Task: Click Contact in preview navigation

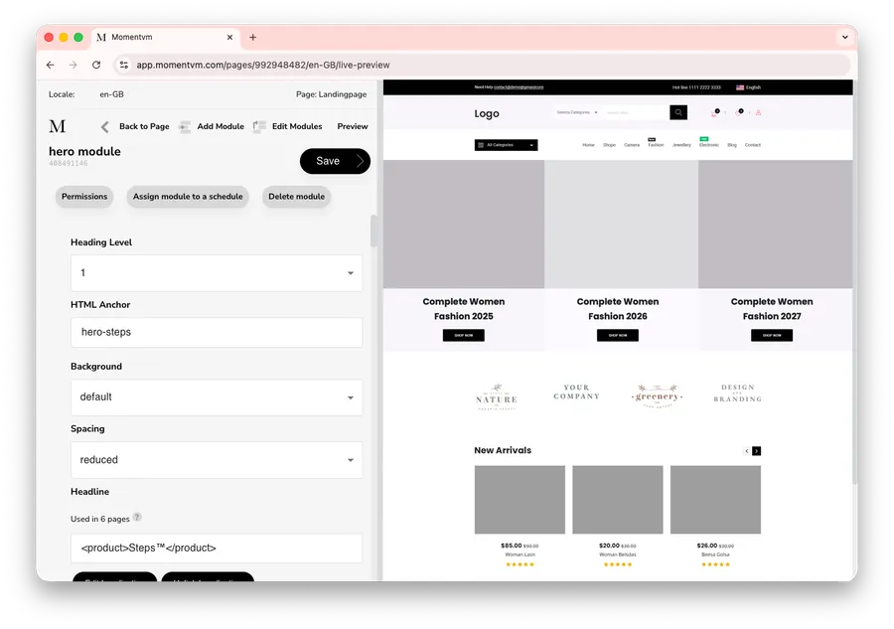Action: (x=753, y=145)
